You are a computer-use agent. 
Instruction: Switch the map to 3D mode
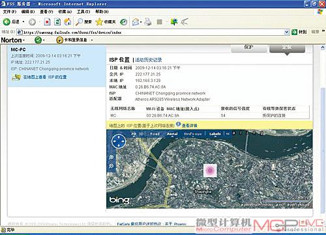click(x=141, y=134)
